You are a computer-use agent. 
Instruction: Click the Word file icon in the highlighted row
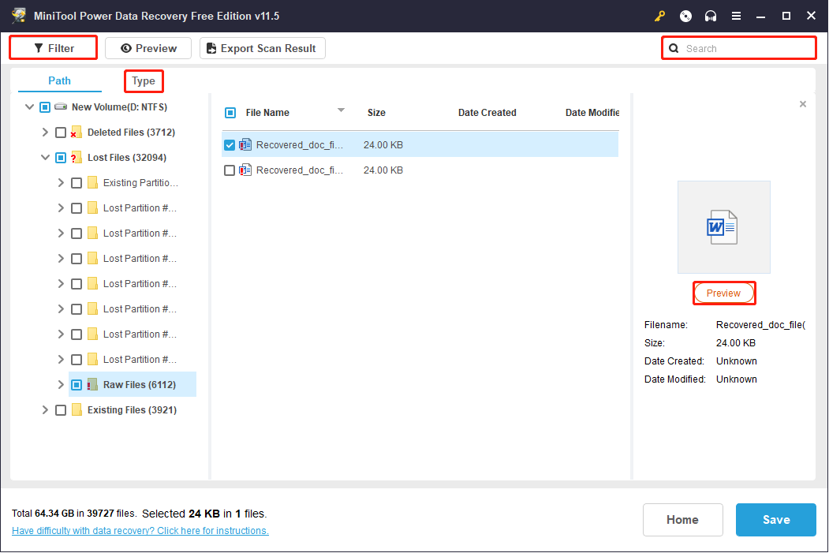point(245,144)
